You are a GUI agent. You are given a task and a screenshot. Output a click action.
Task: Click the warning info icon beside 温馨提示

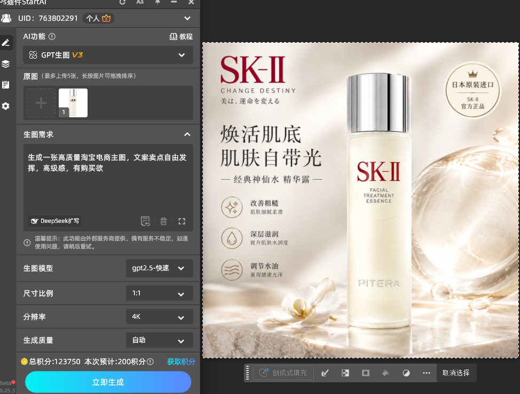[27, 243]
